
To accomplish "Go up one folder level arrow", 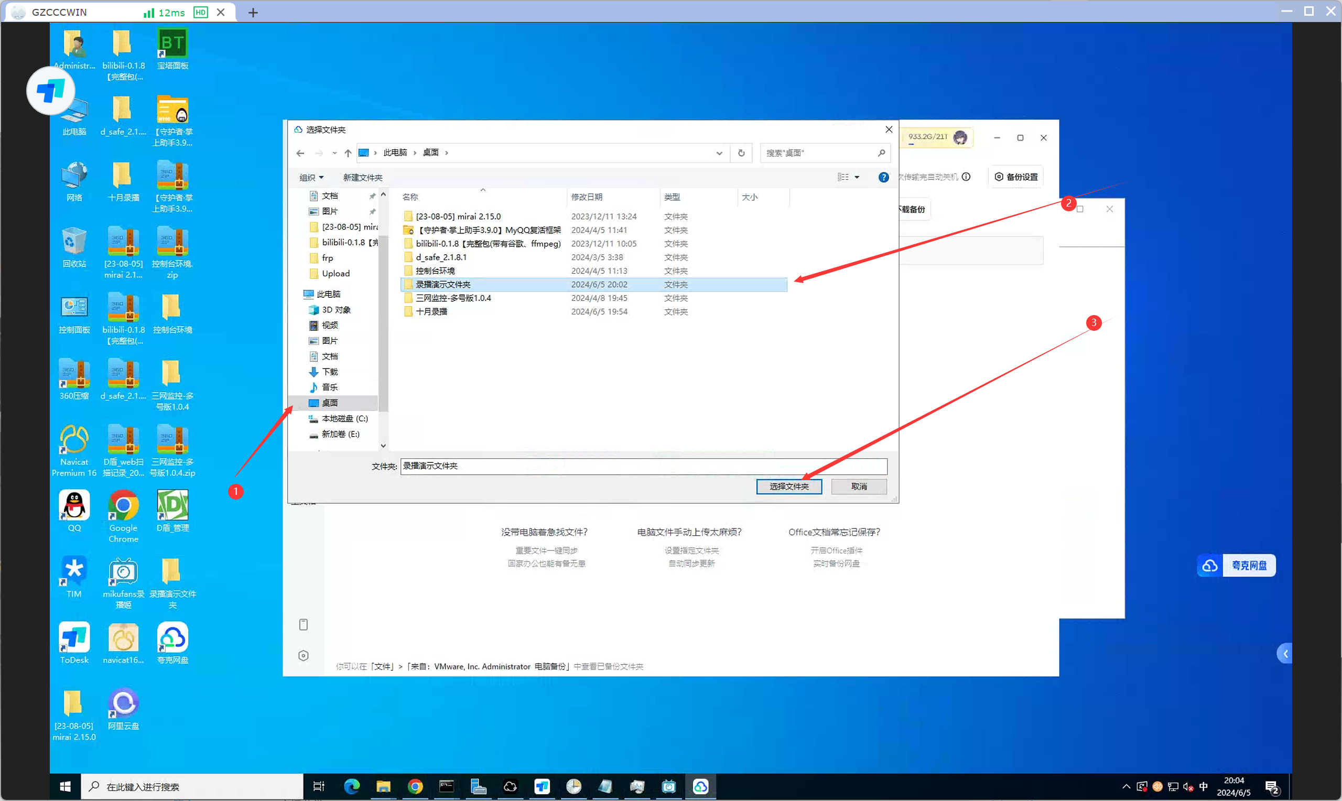I will click(x=348, y=153).
